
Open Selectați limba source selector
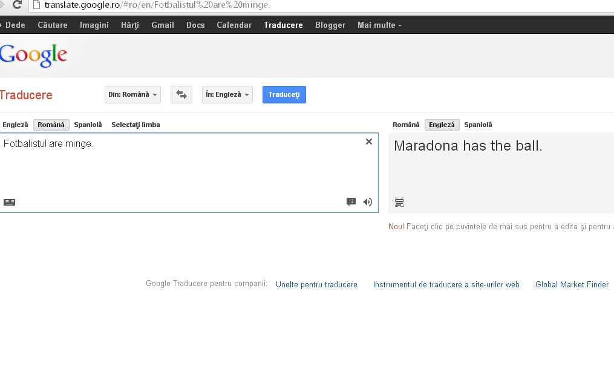click(136, 125)
